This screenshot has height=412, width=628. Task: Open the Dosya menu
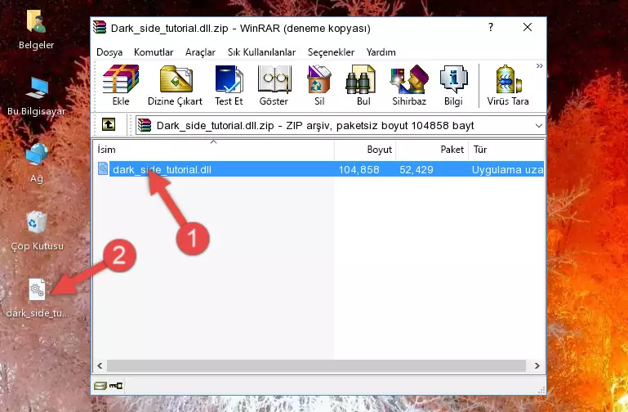pyautogui.click(x=109, y=52)
